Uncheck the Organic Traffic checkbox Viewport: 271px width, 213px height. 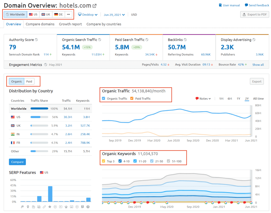103,98
